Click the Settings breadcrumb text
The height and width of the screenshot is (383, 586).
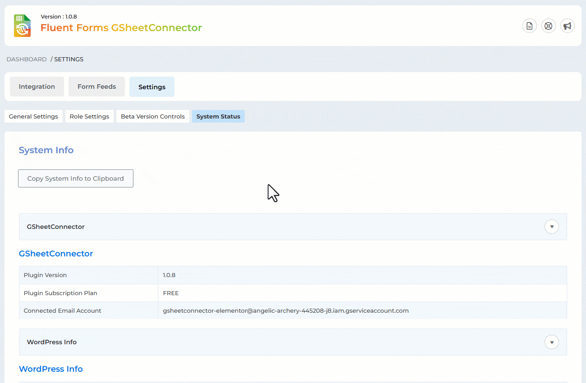(x=69, y=59)
